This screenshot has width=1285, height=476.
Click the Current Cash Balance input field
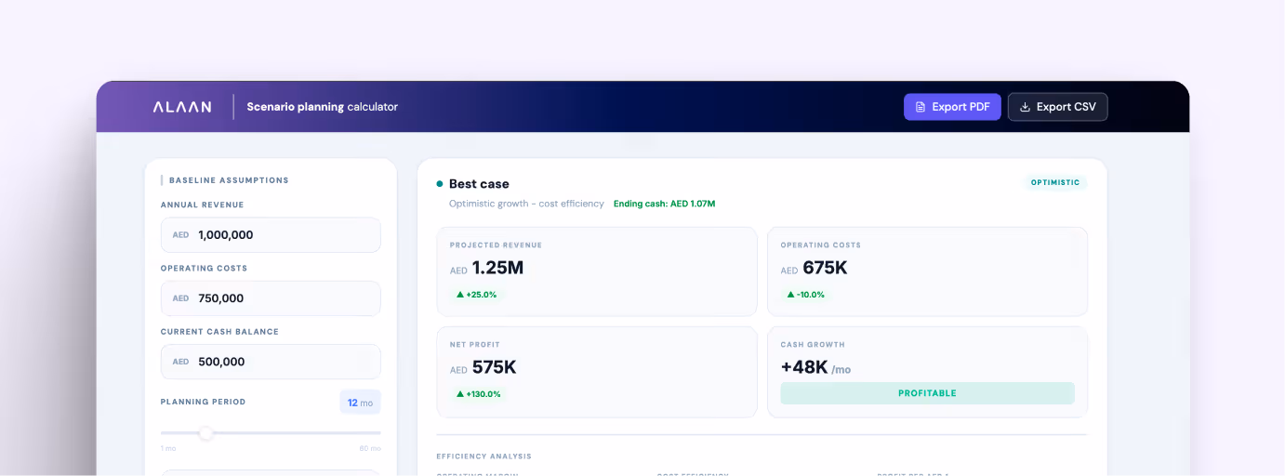pyautogui.click(x=271, y=362)
